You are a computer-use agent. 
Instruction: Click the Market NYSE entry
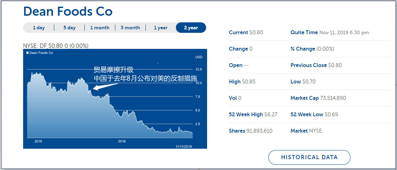click(306, 131)
